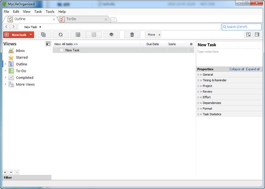
Task: Click the New Task title in properties
Action: tap(207, 45)
